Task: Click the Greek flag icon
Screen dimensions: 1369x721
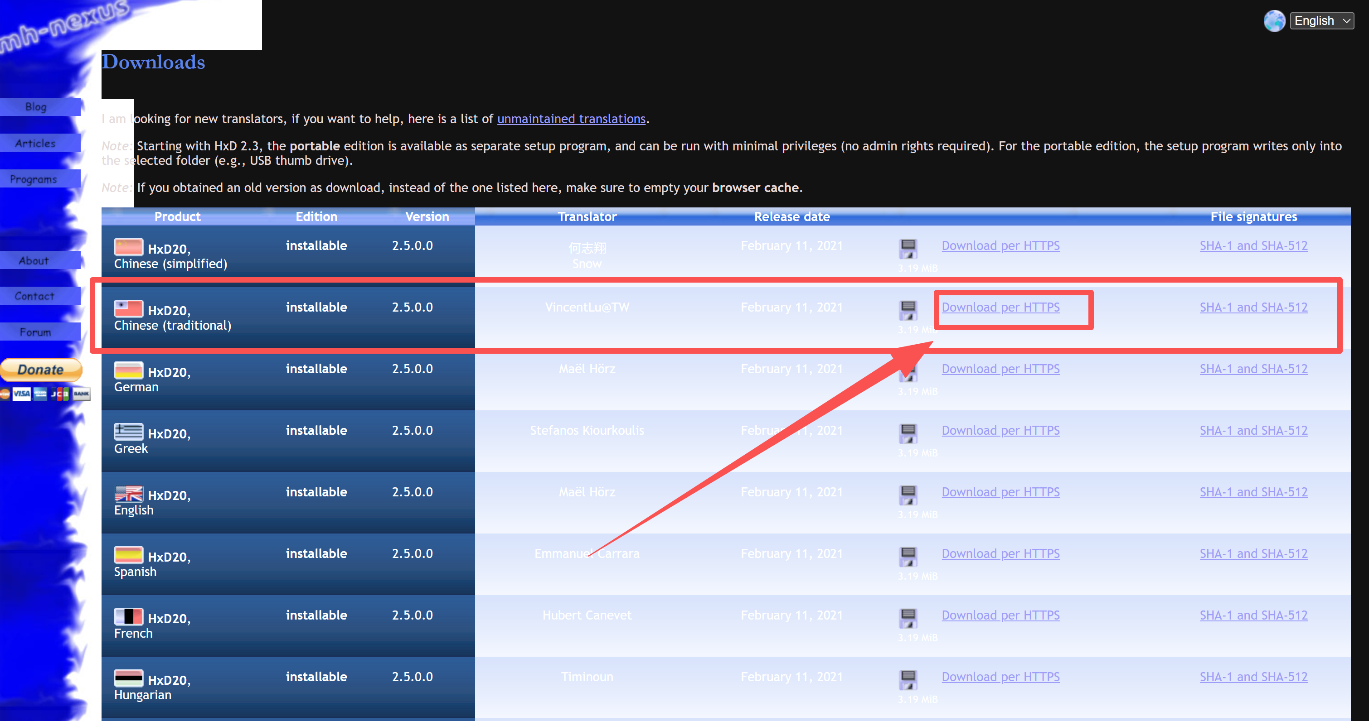Action: coord(129,432)
